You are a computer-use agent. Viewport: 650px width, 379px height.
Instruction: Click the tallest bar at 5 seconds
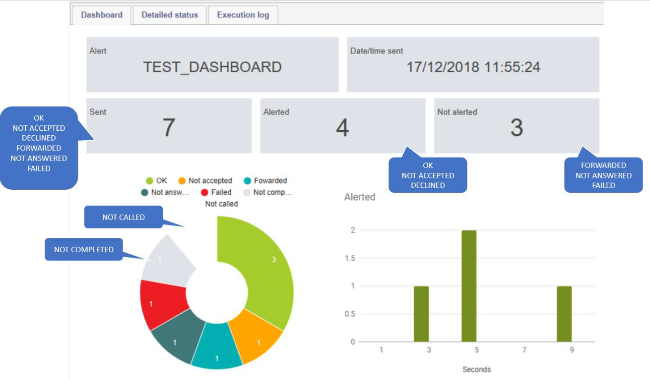[x=469, y=286]
